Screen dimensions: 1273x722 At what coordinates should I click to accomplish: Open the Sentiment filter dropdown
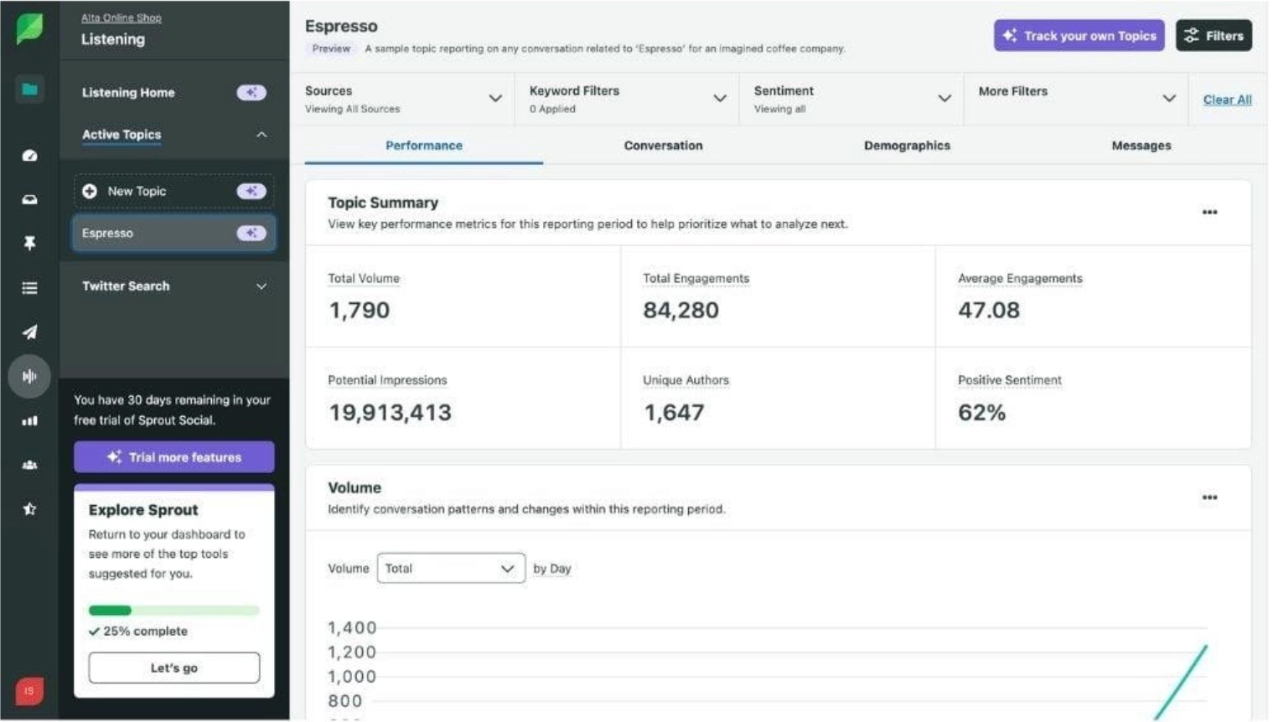[852, 99]
